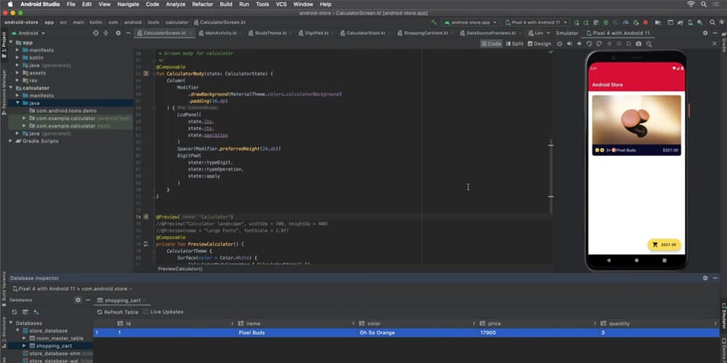
Task: Close the Emulator panel with X
Action: click(715, 44)
